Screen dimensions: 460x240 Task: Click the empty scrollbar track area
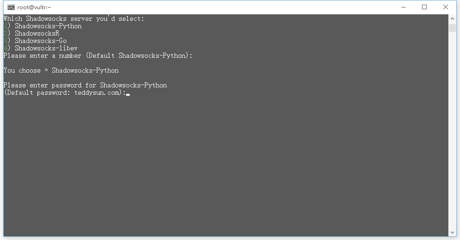(453, 129)
